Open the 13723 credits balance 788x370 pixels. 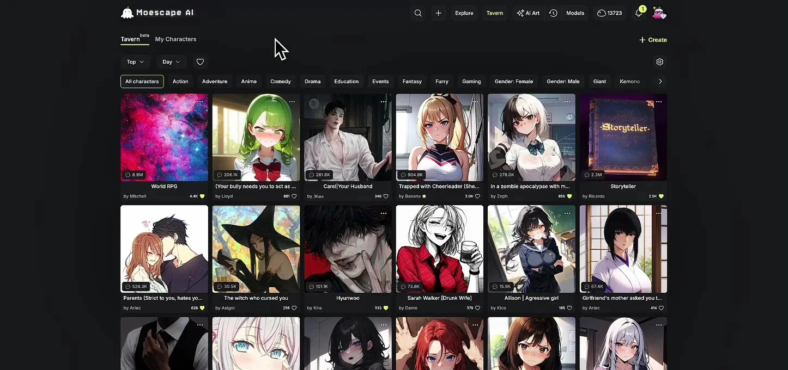(610, 13)
